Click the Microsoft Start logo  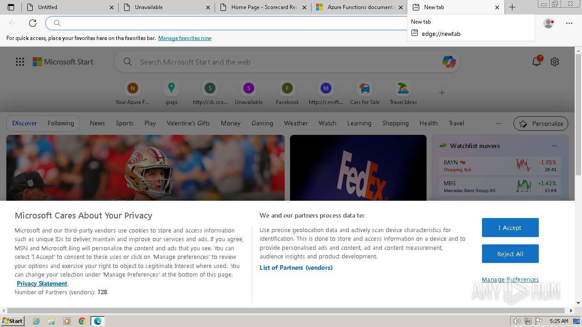click(63, 62)
